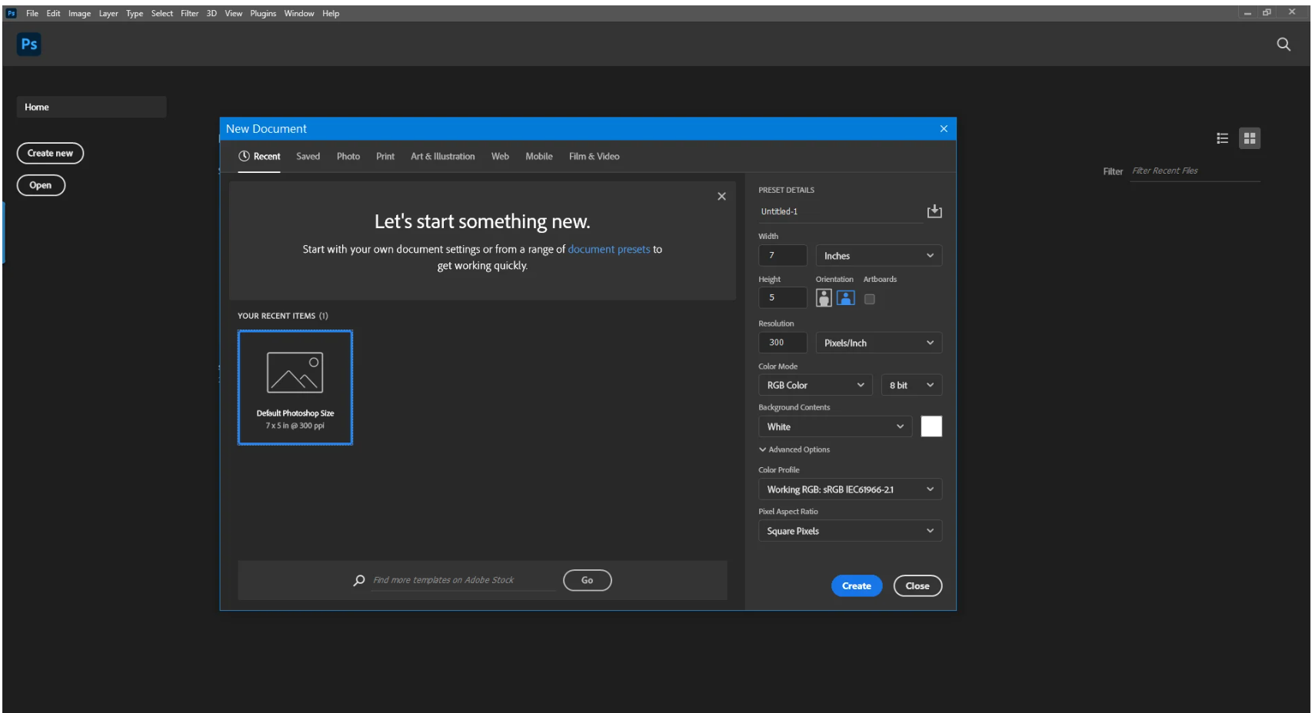Open the Inches units dropdown
This screenshot has height=713, width=1312.
[x=878, y=256]
